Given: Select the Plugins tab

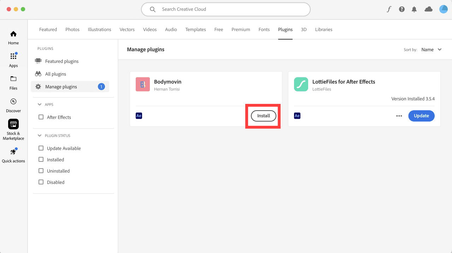Looking at the screenshot, I should (x=285, y=30).
